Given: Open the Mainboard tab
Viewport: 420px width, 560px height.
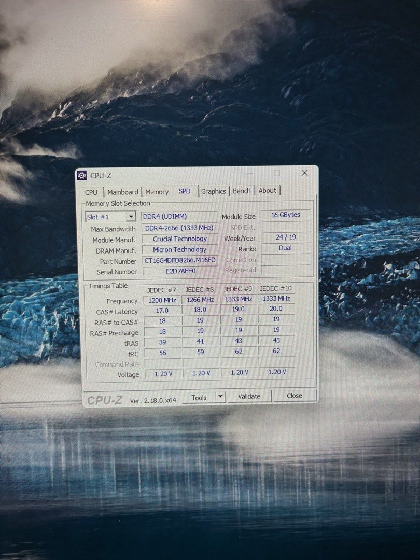Looking at the screenshot, I should pyautogui.click(x=122, y=192).
